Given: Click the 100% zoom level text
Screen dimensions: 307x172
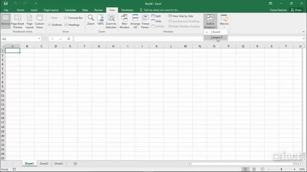Looking at the screenshot, I should pyautogui.click(x=302, y=169).
